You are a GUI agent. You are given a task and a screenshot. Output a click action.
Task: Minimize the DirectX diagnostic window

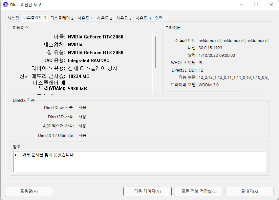pos(241,5)
